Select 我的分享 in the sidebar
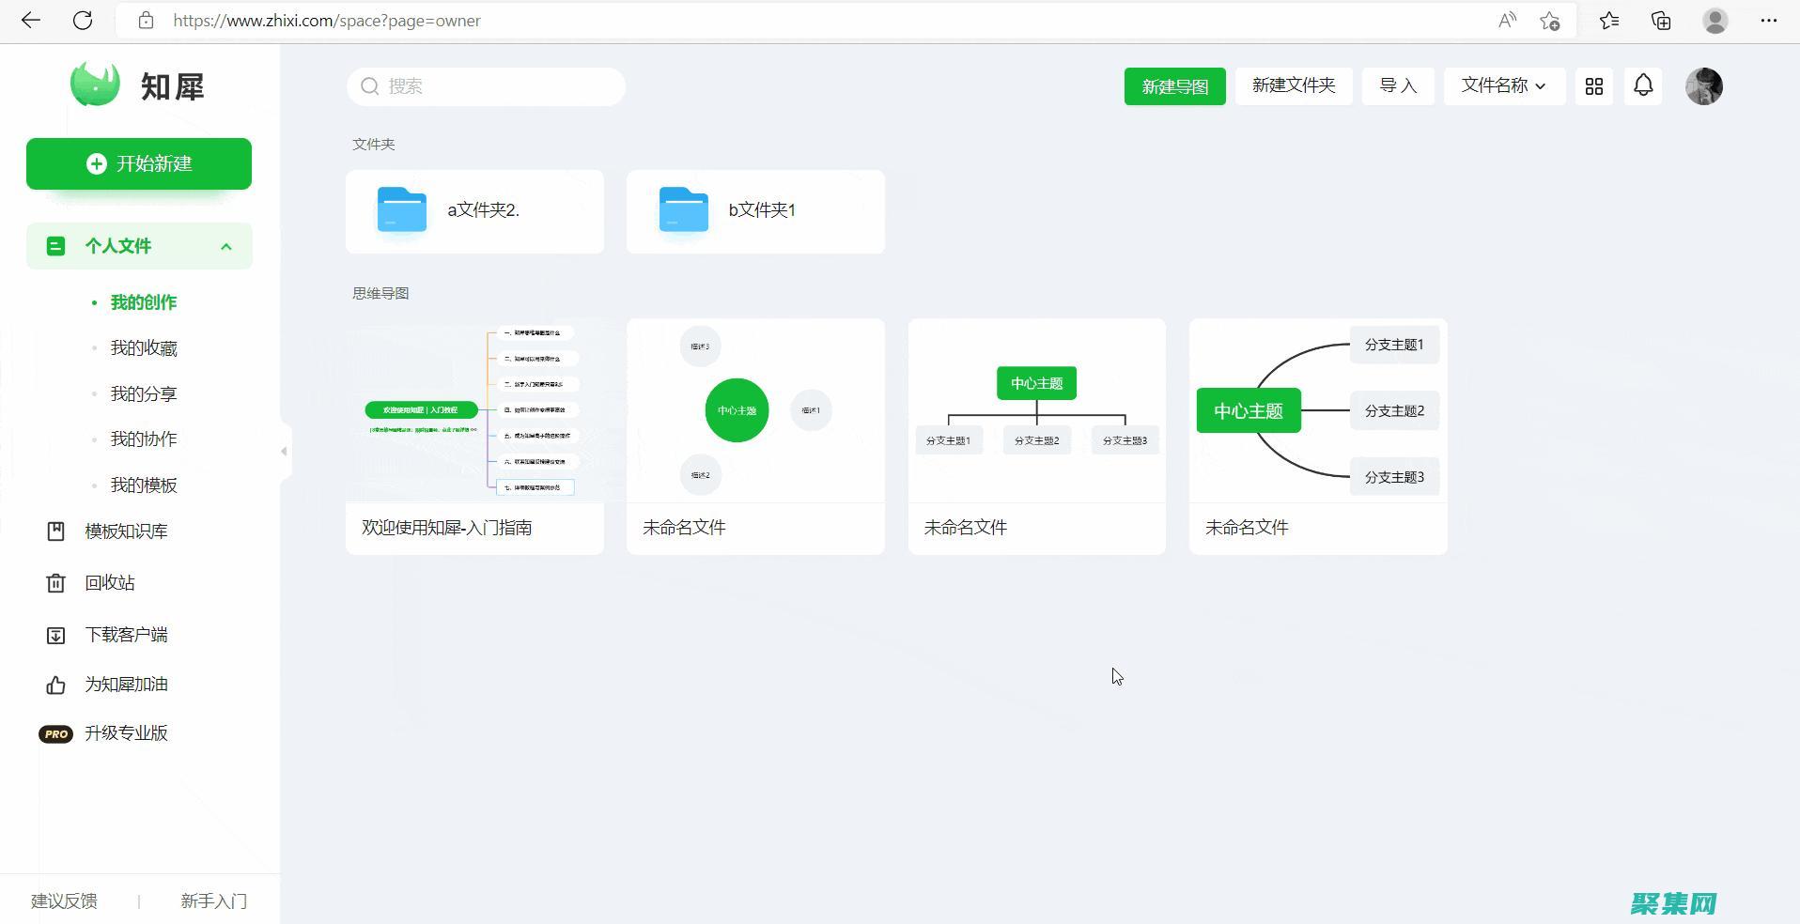This screenshot has height=924, width=1800. (144, 394)
